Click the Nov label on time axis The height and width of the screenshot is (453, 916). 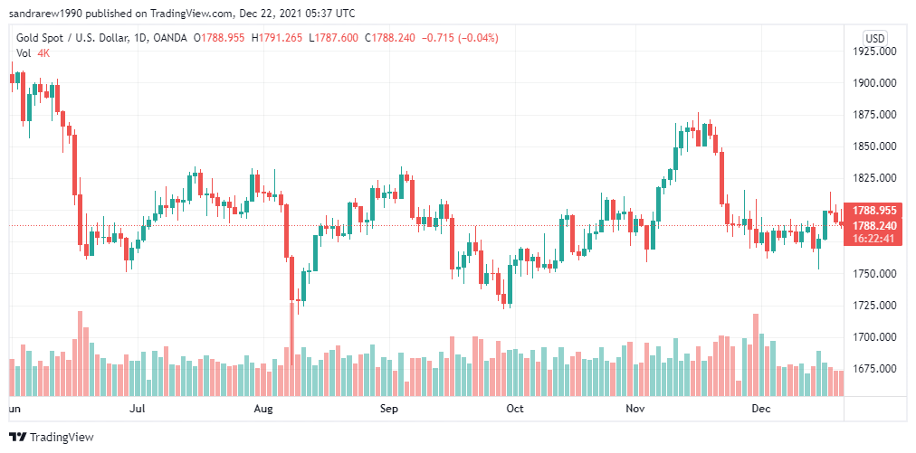(x=635, y=409)
